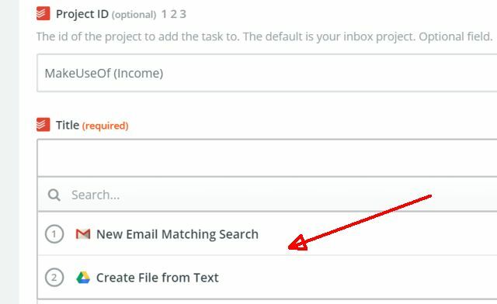Select the circled step 1 badge

click(x=54, y=234)
